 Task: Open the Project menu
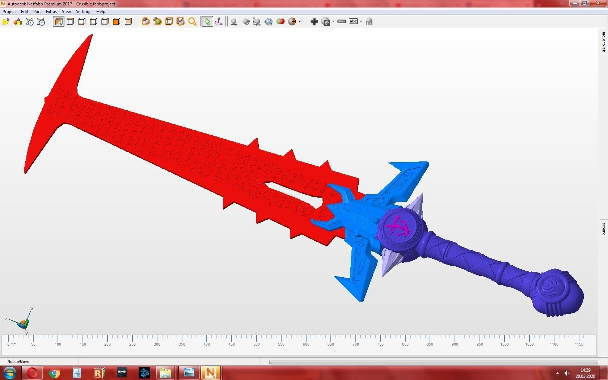pos(9,12)
